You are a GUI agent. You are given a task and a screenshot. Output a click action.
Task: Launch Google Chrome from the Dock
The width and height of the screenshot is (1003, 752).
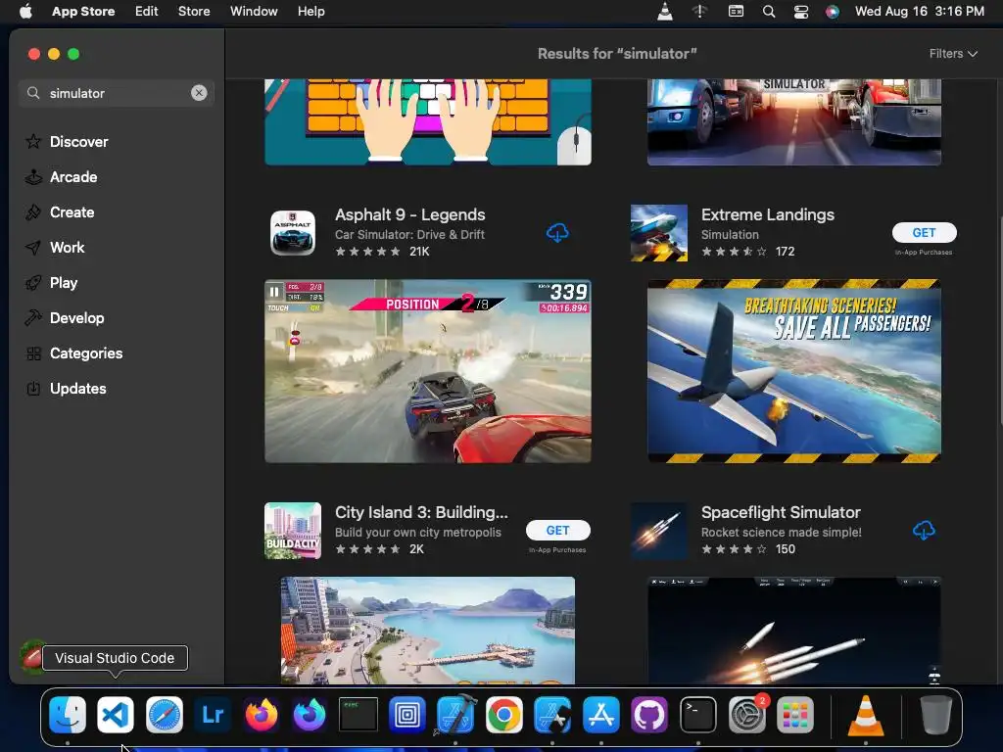504,715
